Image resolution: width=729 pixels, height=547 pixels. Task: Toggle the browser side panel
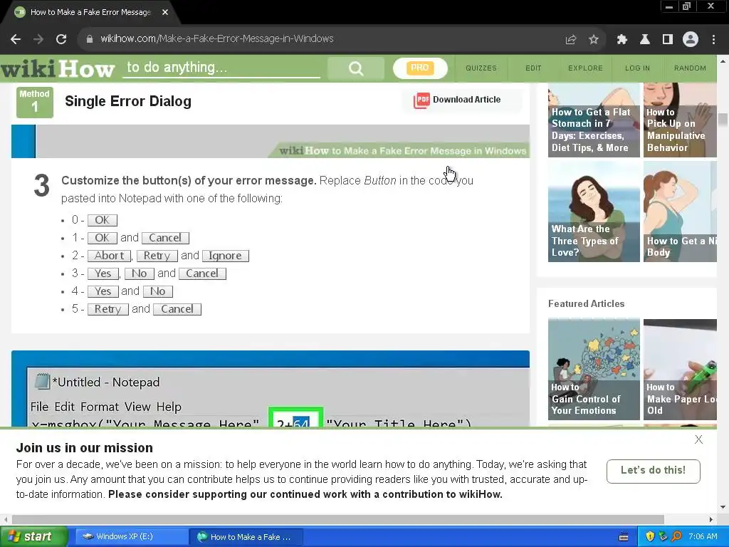(668, 40)
